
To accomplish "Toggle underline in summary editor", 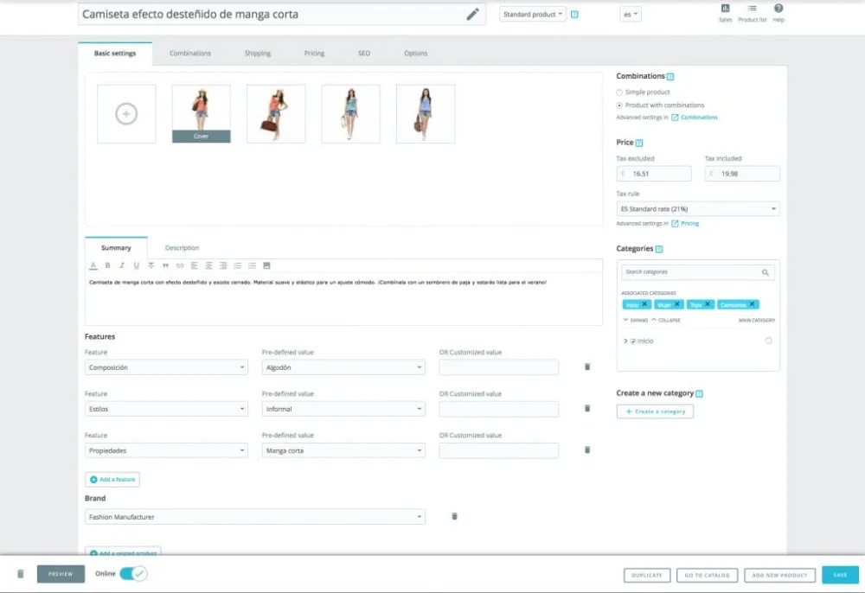I will [137, 265].
